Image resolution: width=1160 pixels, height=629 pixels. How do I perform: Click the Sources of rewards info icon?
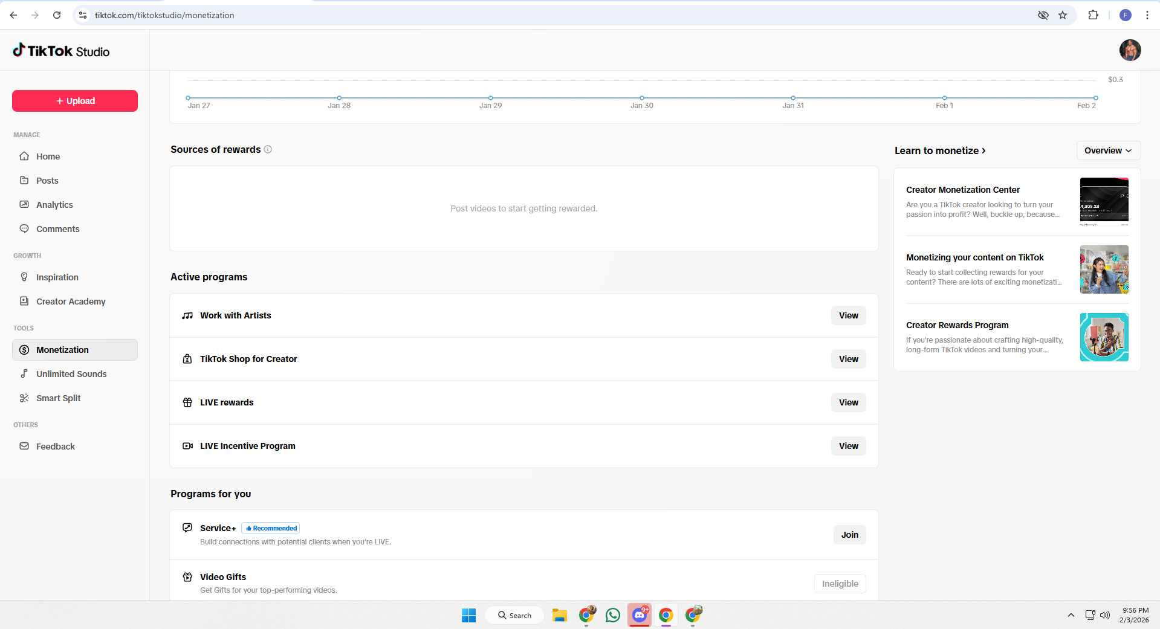[268, 149]
